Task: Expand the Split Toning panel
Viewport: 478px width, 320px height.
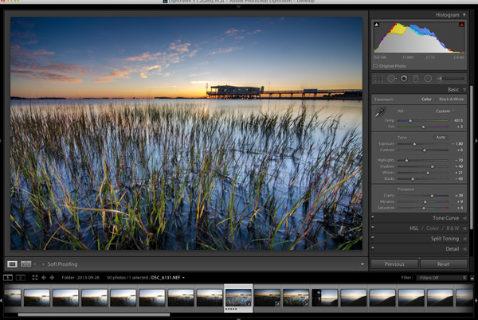Action: 464,239
